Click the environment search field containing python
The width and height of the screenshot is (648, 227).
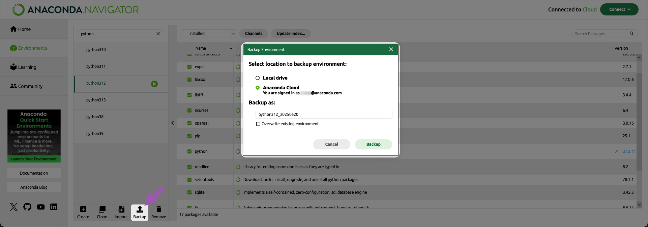pos(121,34)
